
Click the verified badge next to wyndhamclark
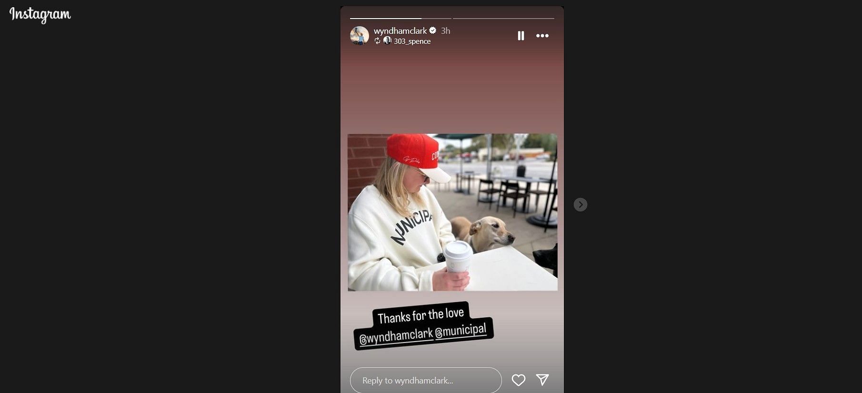[x=432, y=30]
